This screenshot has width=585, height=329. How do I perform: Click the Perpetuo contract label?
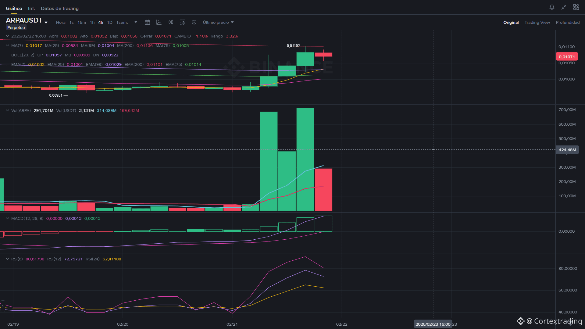pos(16,27)
